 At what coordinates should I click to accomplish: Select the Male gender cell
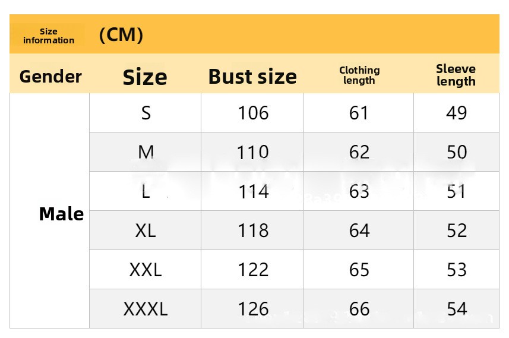[61, 214]
